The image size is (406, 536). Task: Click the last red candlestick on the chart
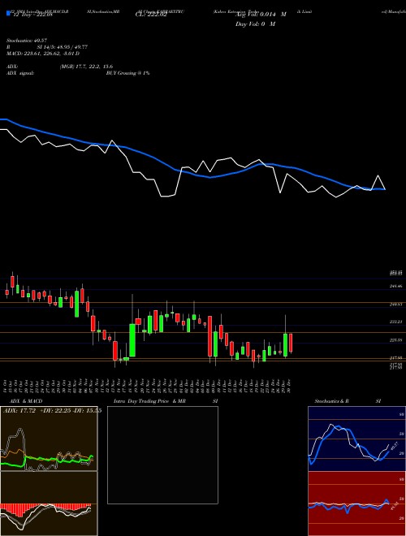pyautogui.click(x=291, y=343)
